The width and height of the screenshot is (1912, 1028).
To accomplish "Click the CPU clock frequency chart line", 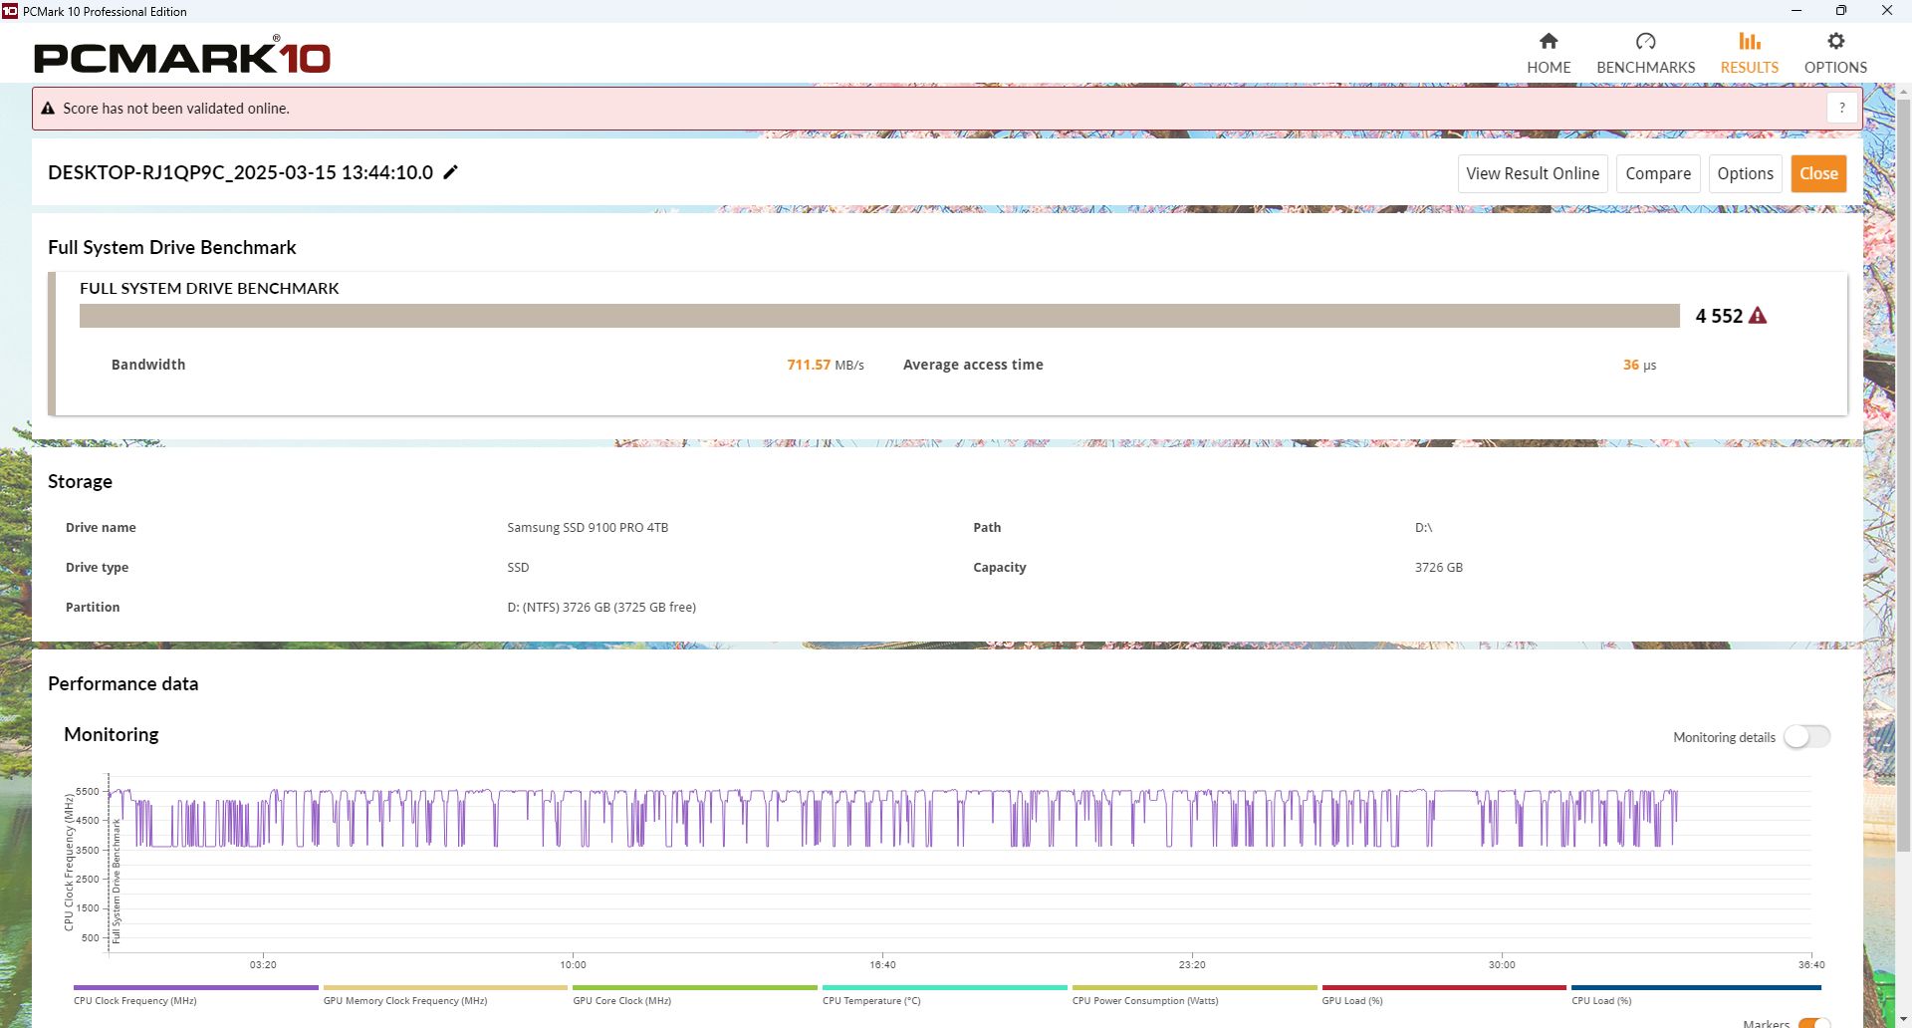I will [892, 819].
